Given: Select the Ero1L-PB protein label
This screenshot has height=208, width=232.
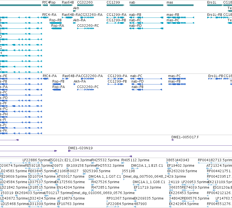Looking at the screenshot, I should point(215,76).
